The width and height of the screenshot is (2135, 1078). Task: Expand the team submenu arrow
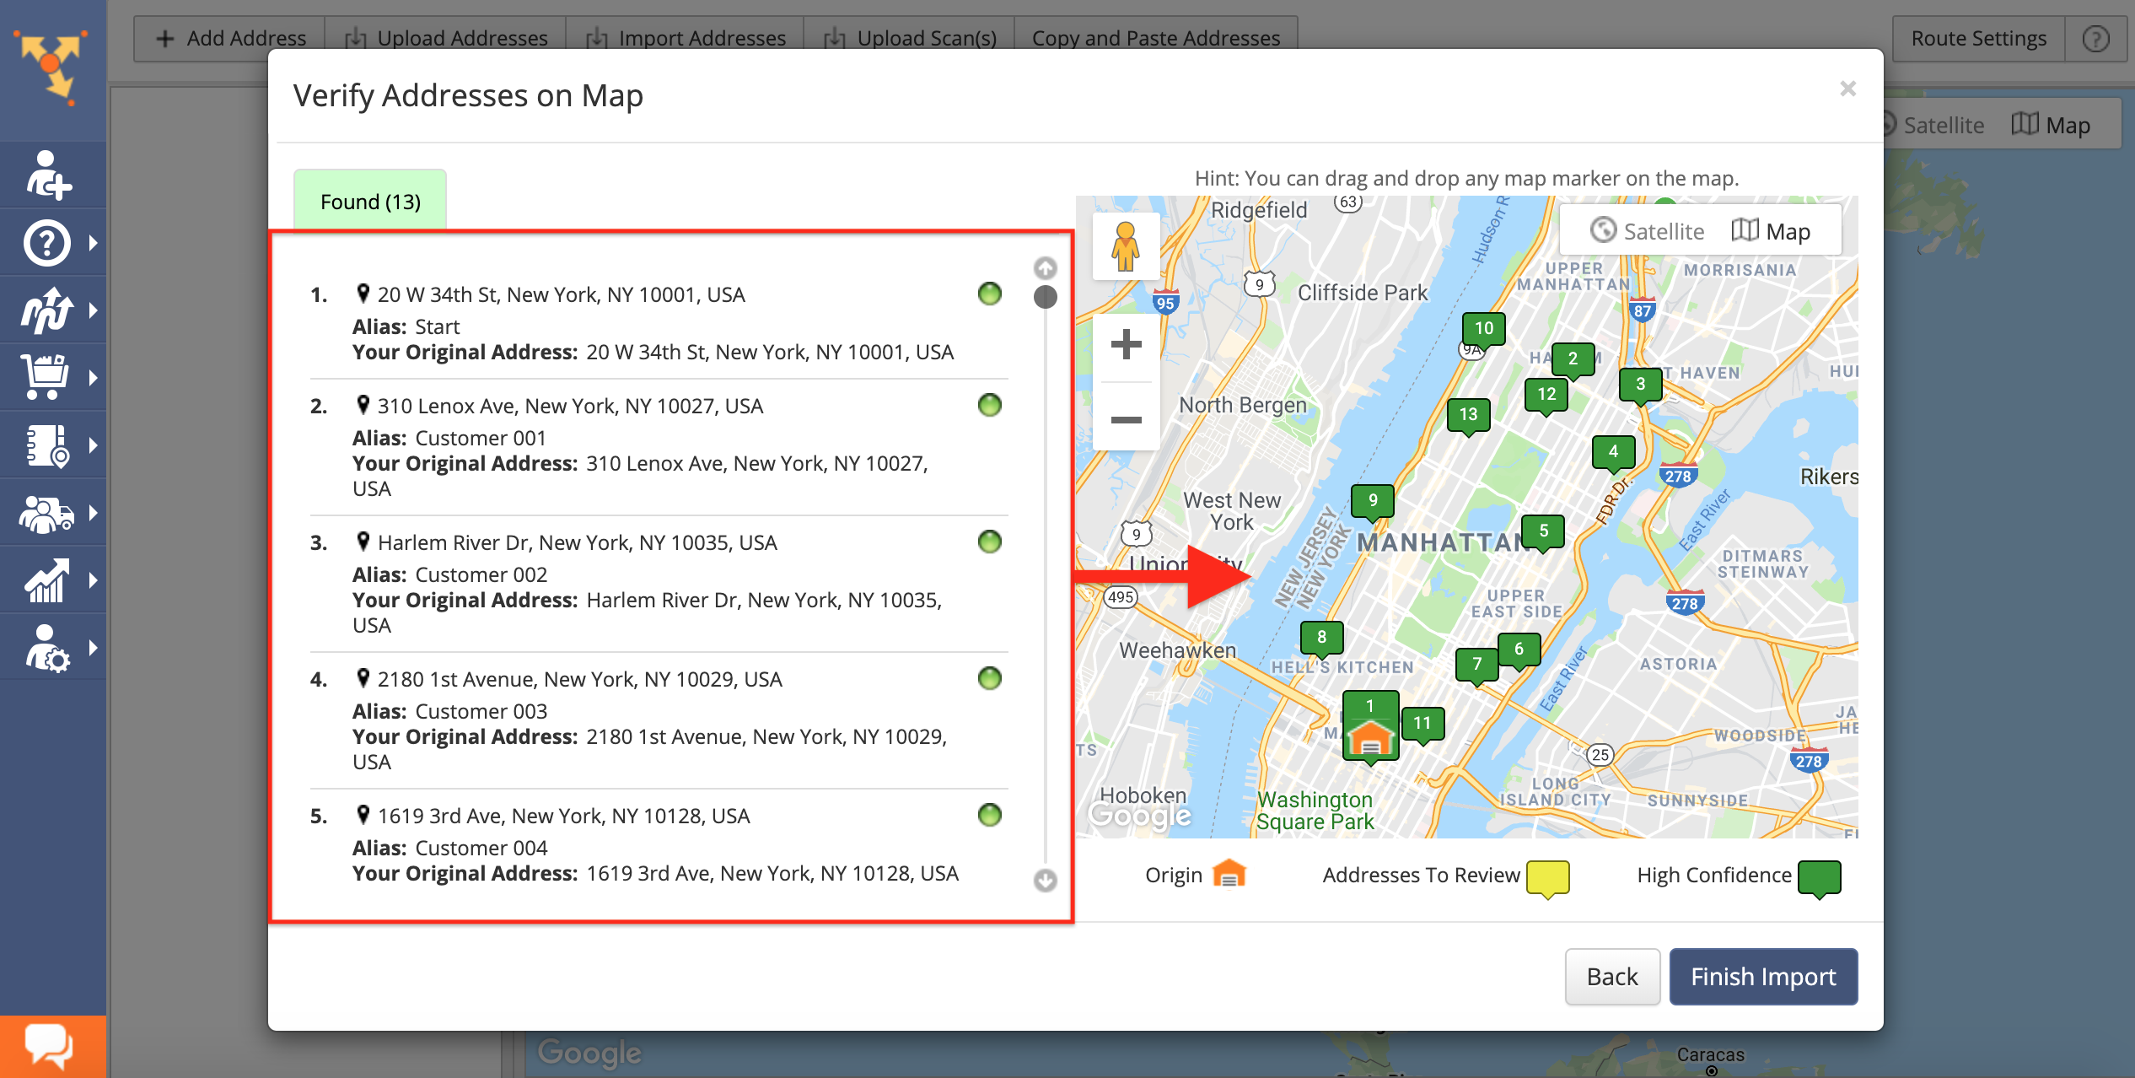pos(94,513)
